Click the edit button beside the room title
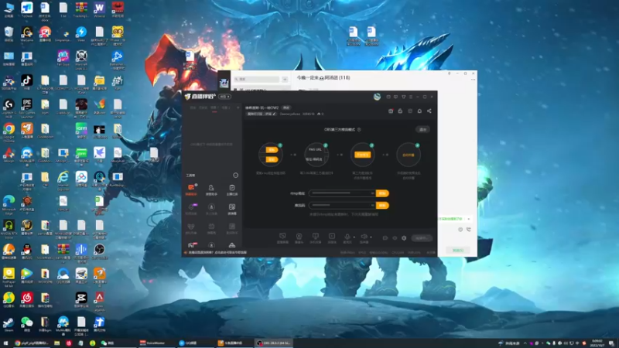This screenshot has width=619, height=348. coord(286,107)
